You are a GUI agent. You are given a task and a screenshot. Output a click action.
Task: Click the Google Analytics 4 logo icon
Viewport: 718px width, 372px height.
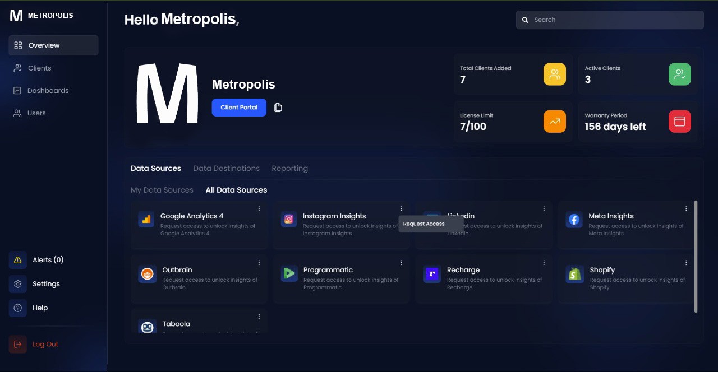click(146, 219)
